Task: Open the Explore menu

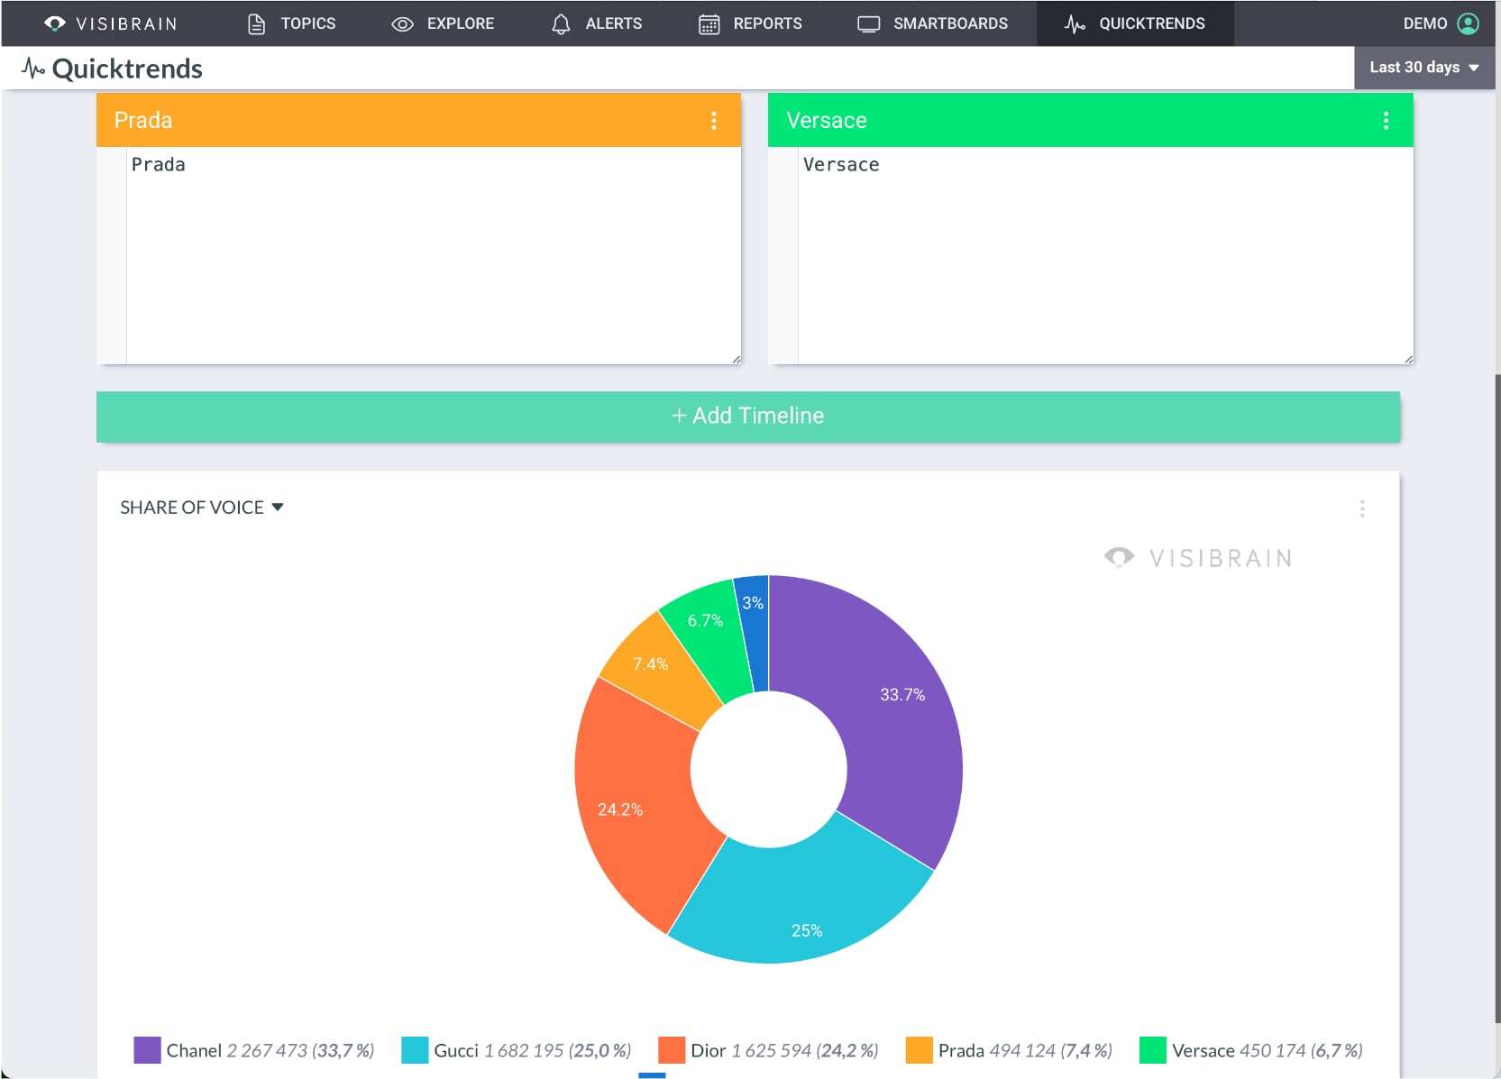Action: (443, 23)
